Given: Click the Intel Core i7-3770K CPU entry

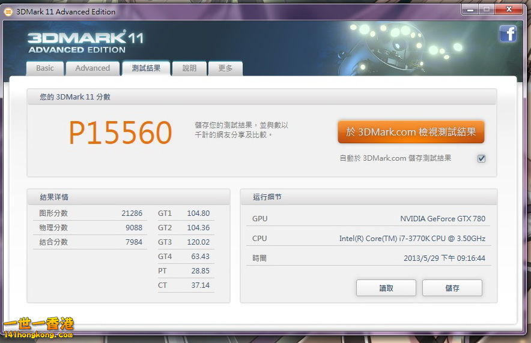Looking at the screenshot, I should coord(412,239).
